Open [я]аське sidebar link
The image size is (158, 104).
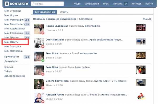click(x=9, y=67)
